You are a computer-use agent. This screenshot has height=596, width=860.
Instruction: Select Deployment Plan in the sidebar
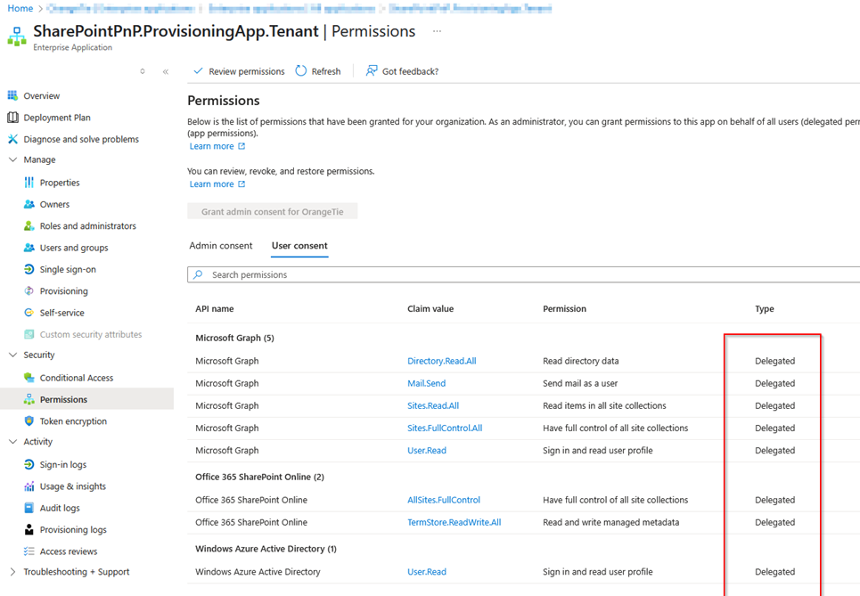[x=57, y=117]
